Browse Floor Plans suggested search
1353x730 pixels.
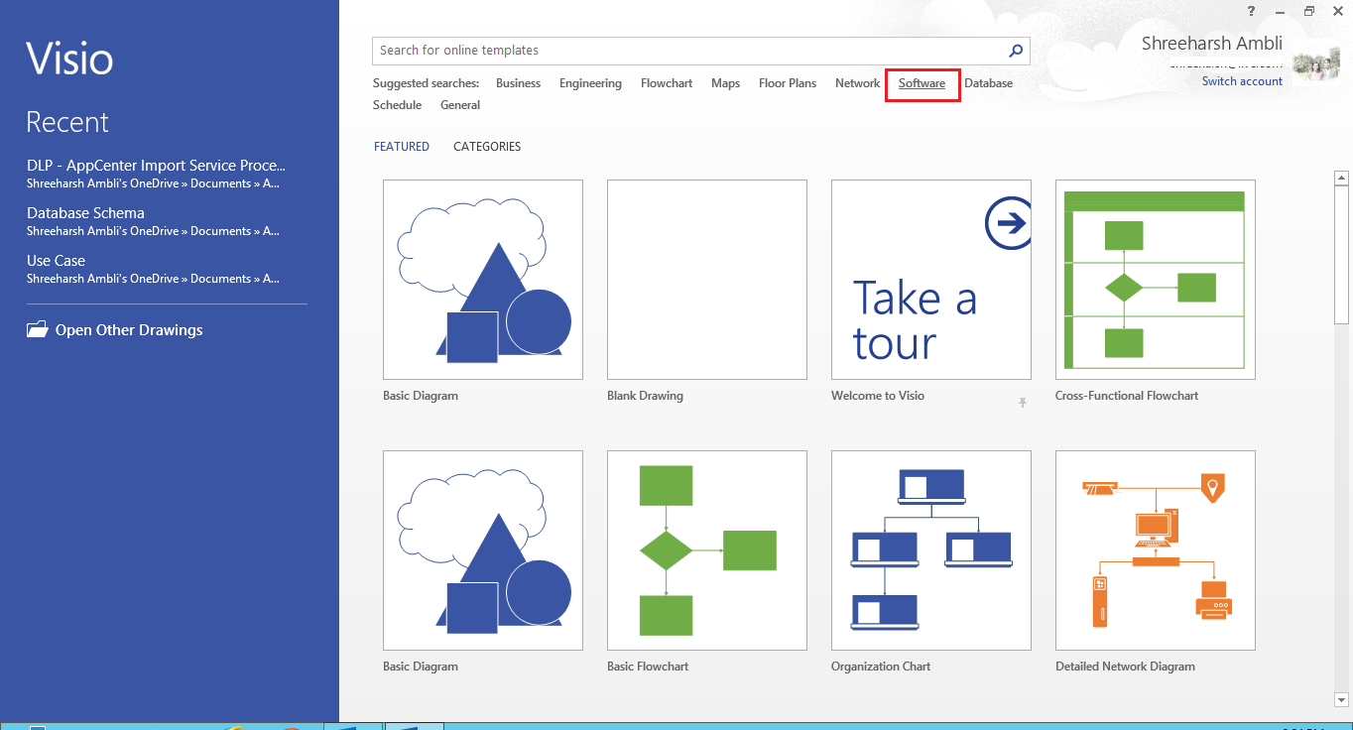coord(788,83)
